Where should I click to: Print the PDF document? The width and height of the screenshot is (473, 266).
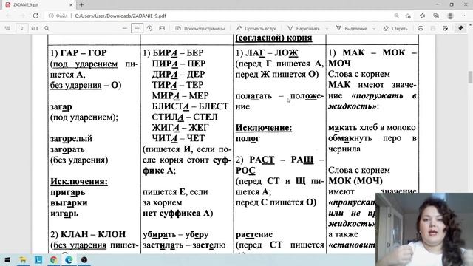point(421,28)
